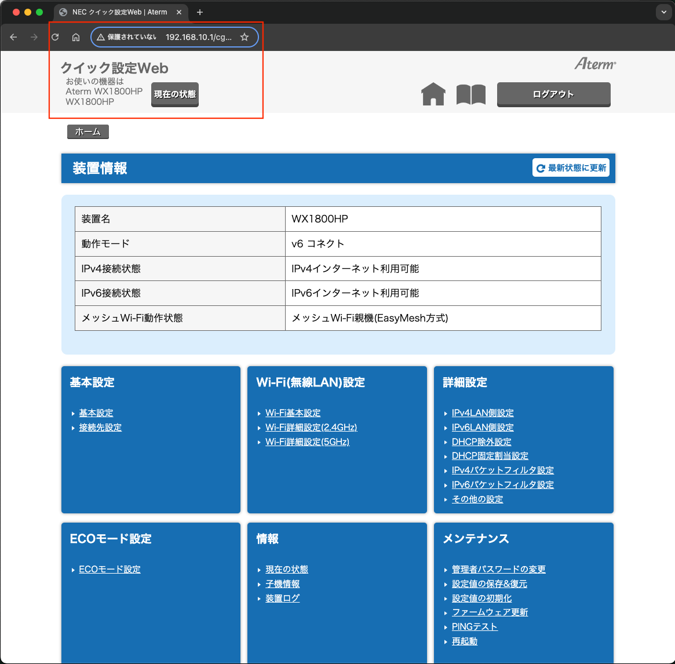Bookmark this page with the star icon
This screenshot has width=675, height=664.
pyautogui.click(x=245, y=37)
